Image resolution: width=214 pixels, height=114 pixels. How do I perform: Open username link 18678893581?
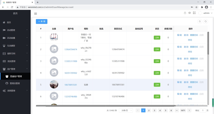pos(71,85)
